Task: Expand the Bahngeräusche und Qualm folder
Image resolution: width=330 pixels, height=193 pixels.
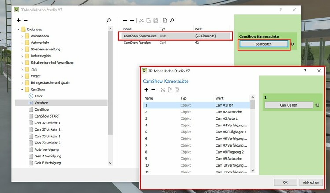Action: pos(22,83)
